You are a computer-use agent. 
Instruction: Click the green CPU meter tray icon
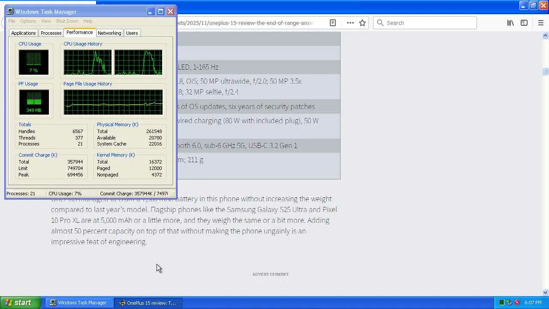(x=501, y=303)
